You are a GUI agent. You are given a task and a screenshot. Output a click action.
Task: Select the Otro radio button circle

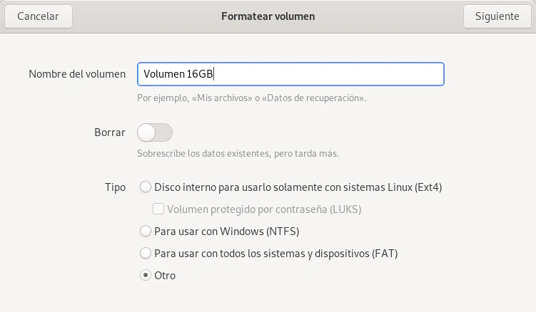coord(146,275)
